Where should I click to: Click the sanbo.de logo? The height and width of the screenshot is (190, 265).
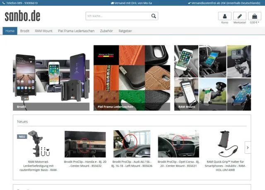pos(22,16)
